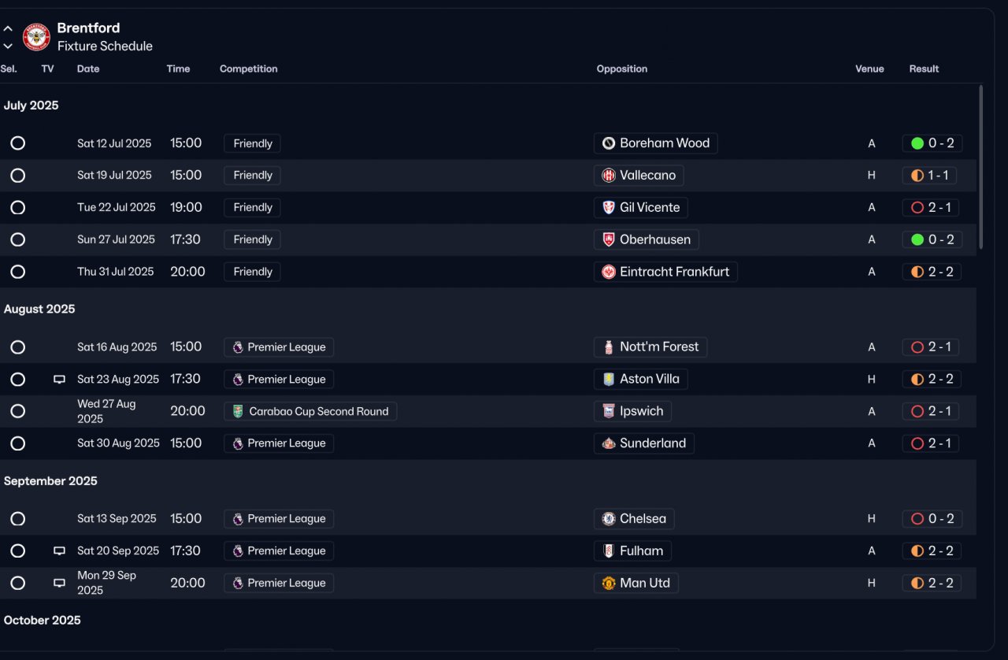Click the green win indicator for Oberhausen result

pyautogui.click(x=917, y=239)
